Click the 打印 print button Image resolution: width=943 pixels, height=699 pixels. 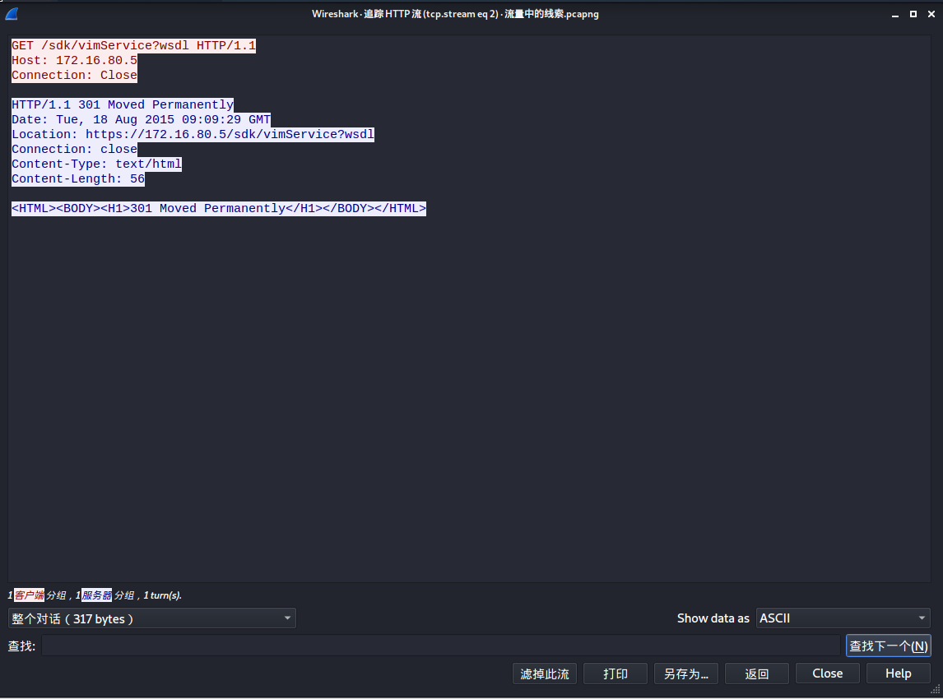coord(616,674)
